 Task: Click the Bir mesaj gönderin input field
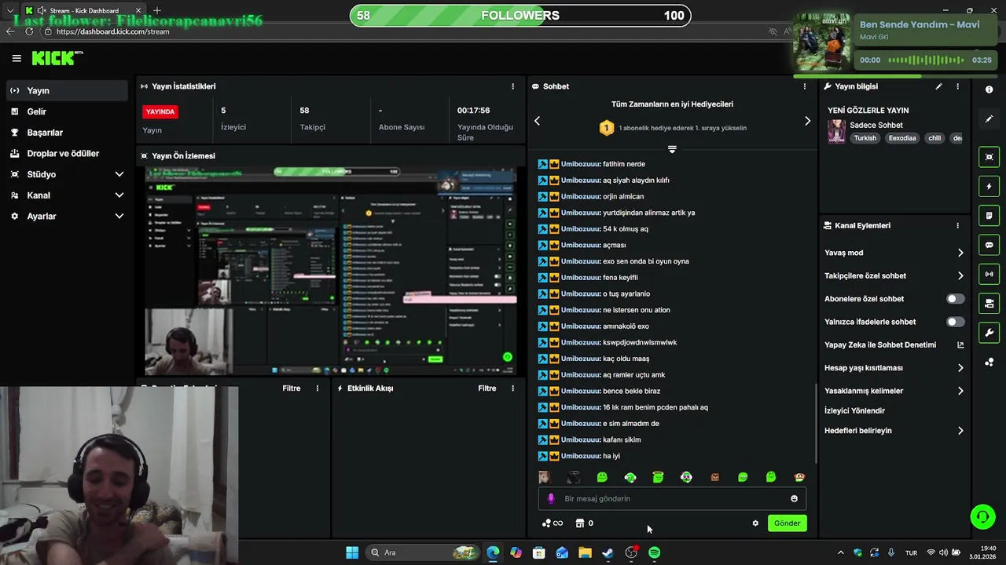672,498
